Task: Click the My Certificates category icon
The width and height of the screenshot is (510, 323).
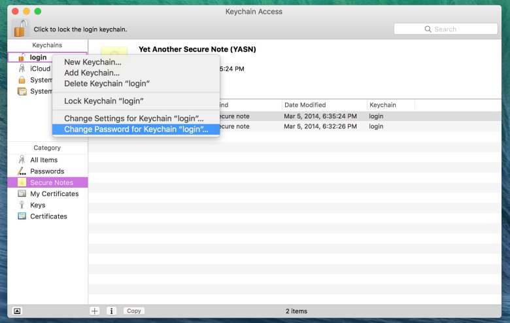Action: (22, 194)
